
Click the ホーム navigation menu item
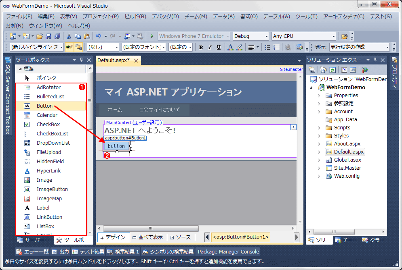[115, 110]
